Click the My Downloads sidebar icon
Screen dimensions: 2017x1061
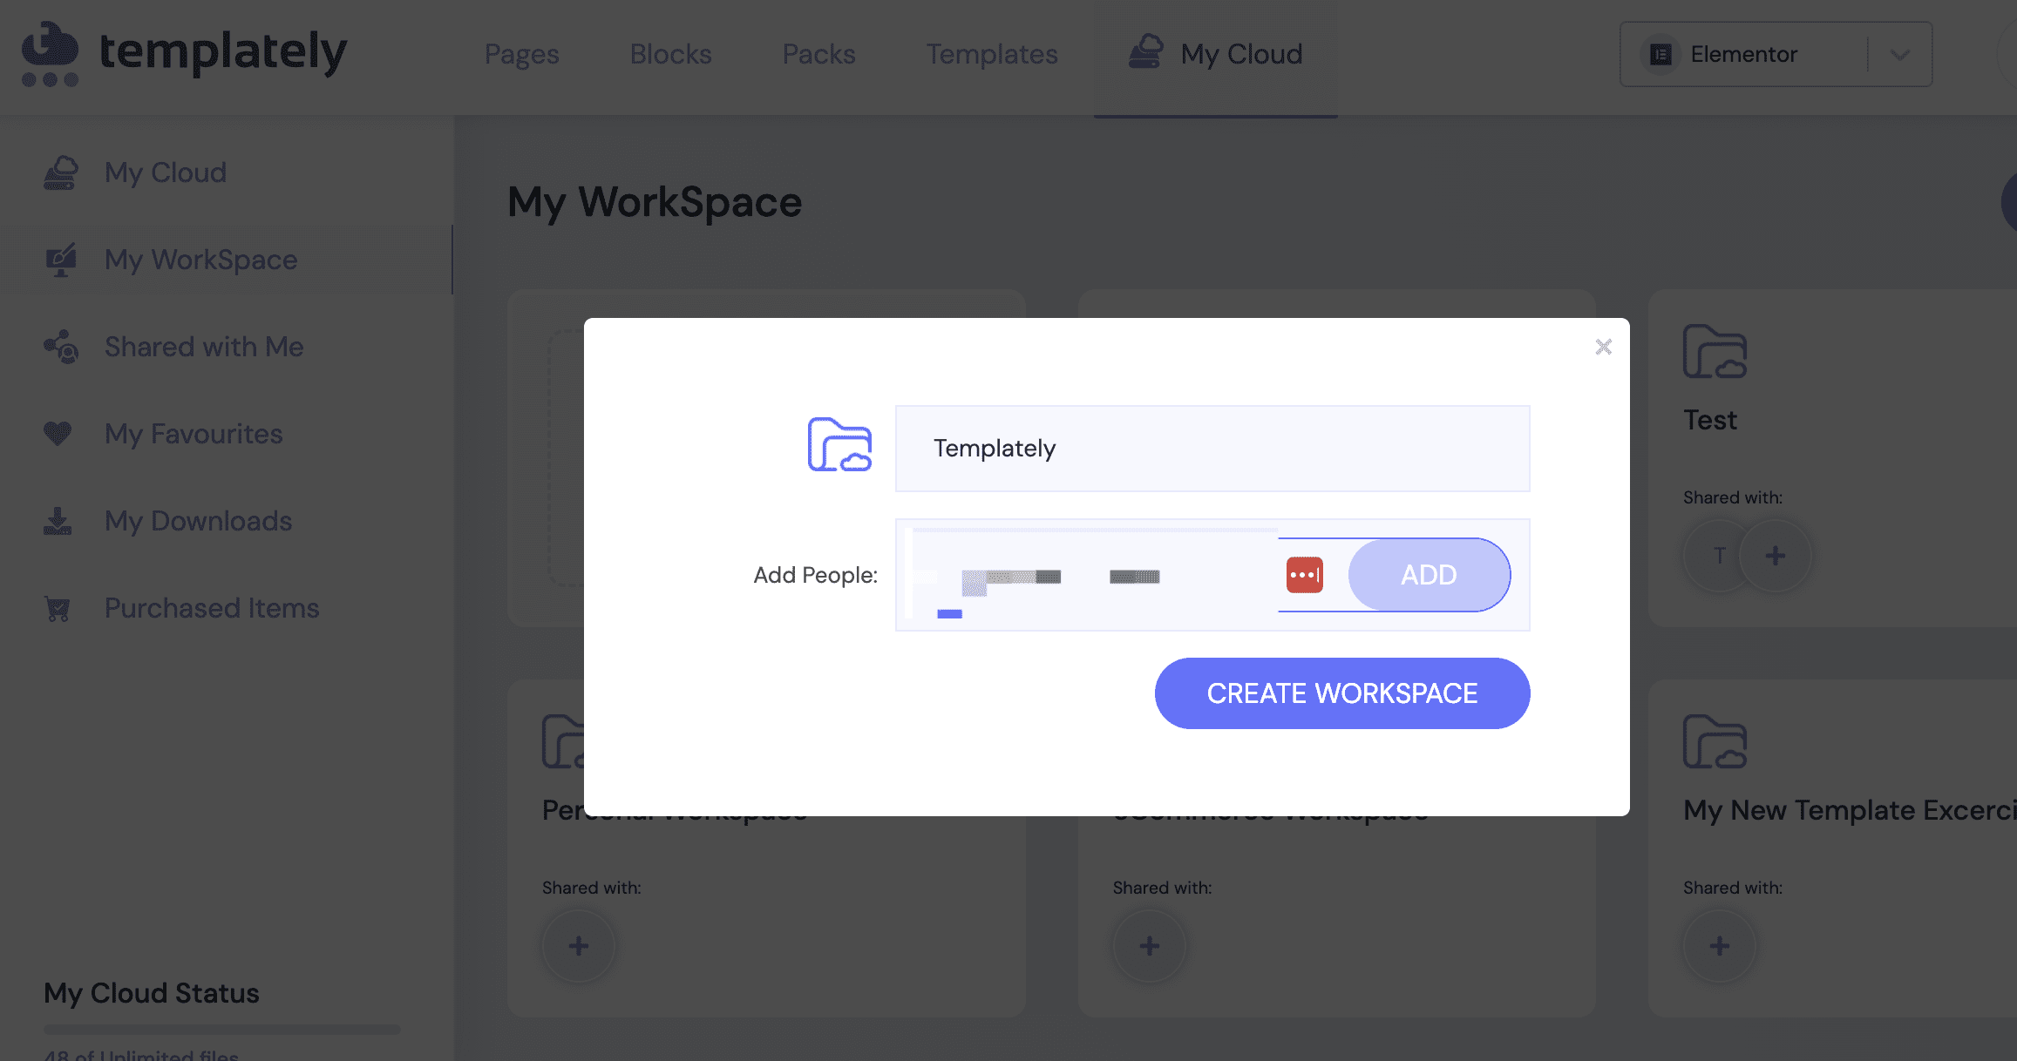63,518
